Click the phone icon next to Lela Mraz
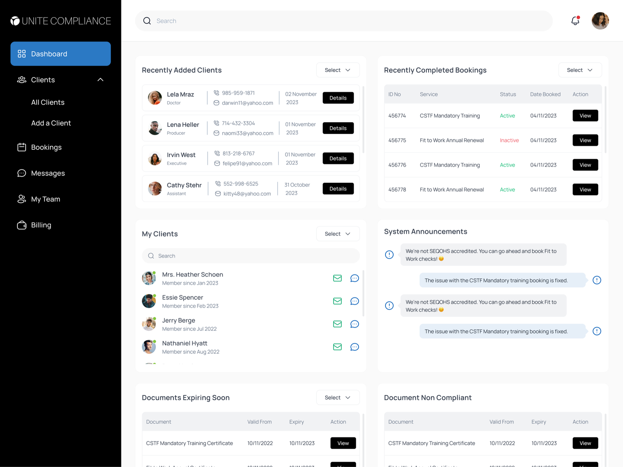 (x=216, y=93)
